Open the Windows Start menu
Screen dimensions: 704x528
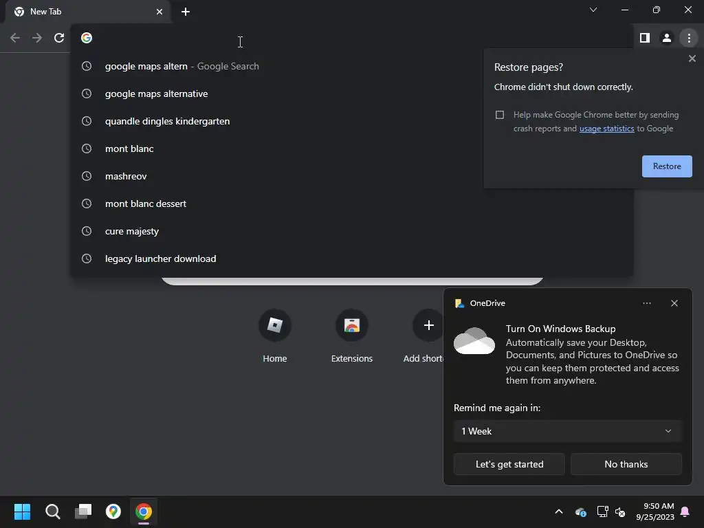point(22,511)
